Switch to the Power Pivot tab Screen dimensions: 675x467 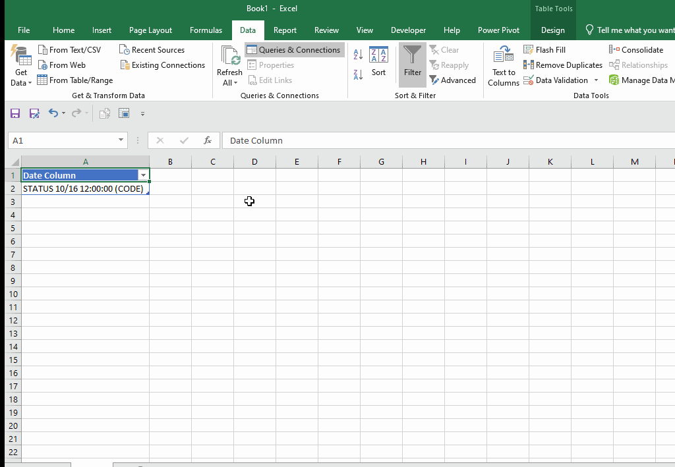498,30
